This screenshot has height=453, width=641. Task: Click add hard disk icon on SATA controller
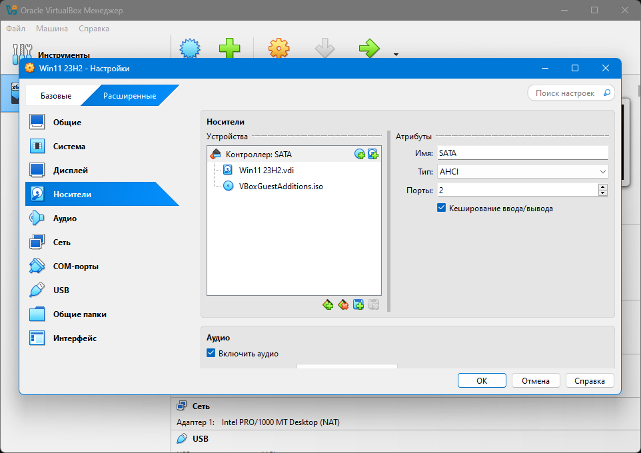click(x=373, y=154)
